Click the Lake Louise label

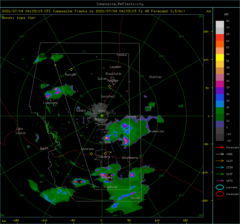click(x=21, y=131)
